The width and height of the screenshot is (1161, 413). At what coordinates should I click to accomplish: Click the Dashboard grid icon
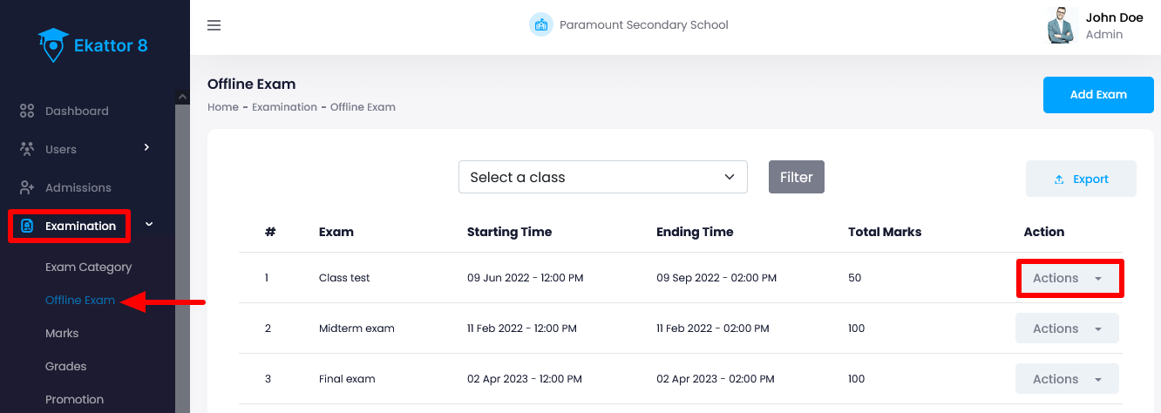click(x=27, y=111)
